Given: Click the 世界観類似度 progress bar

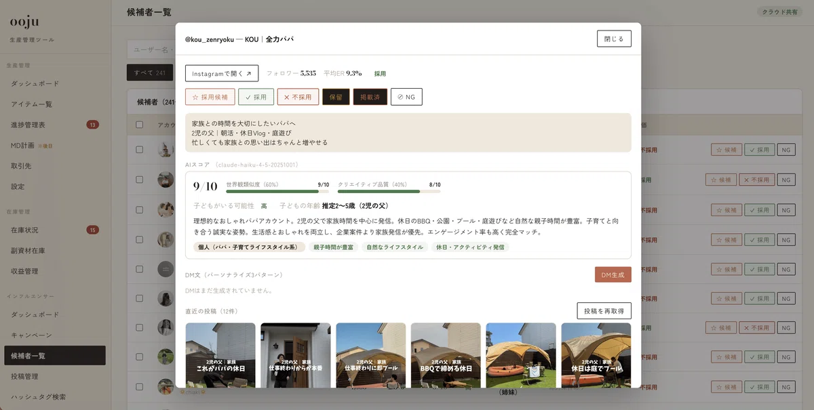Looking at the screenshot, I should point(277,191).
